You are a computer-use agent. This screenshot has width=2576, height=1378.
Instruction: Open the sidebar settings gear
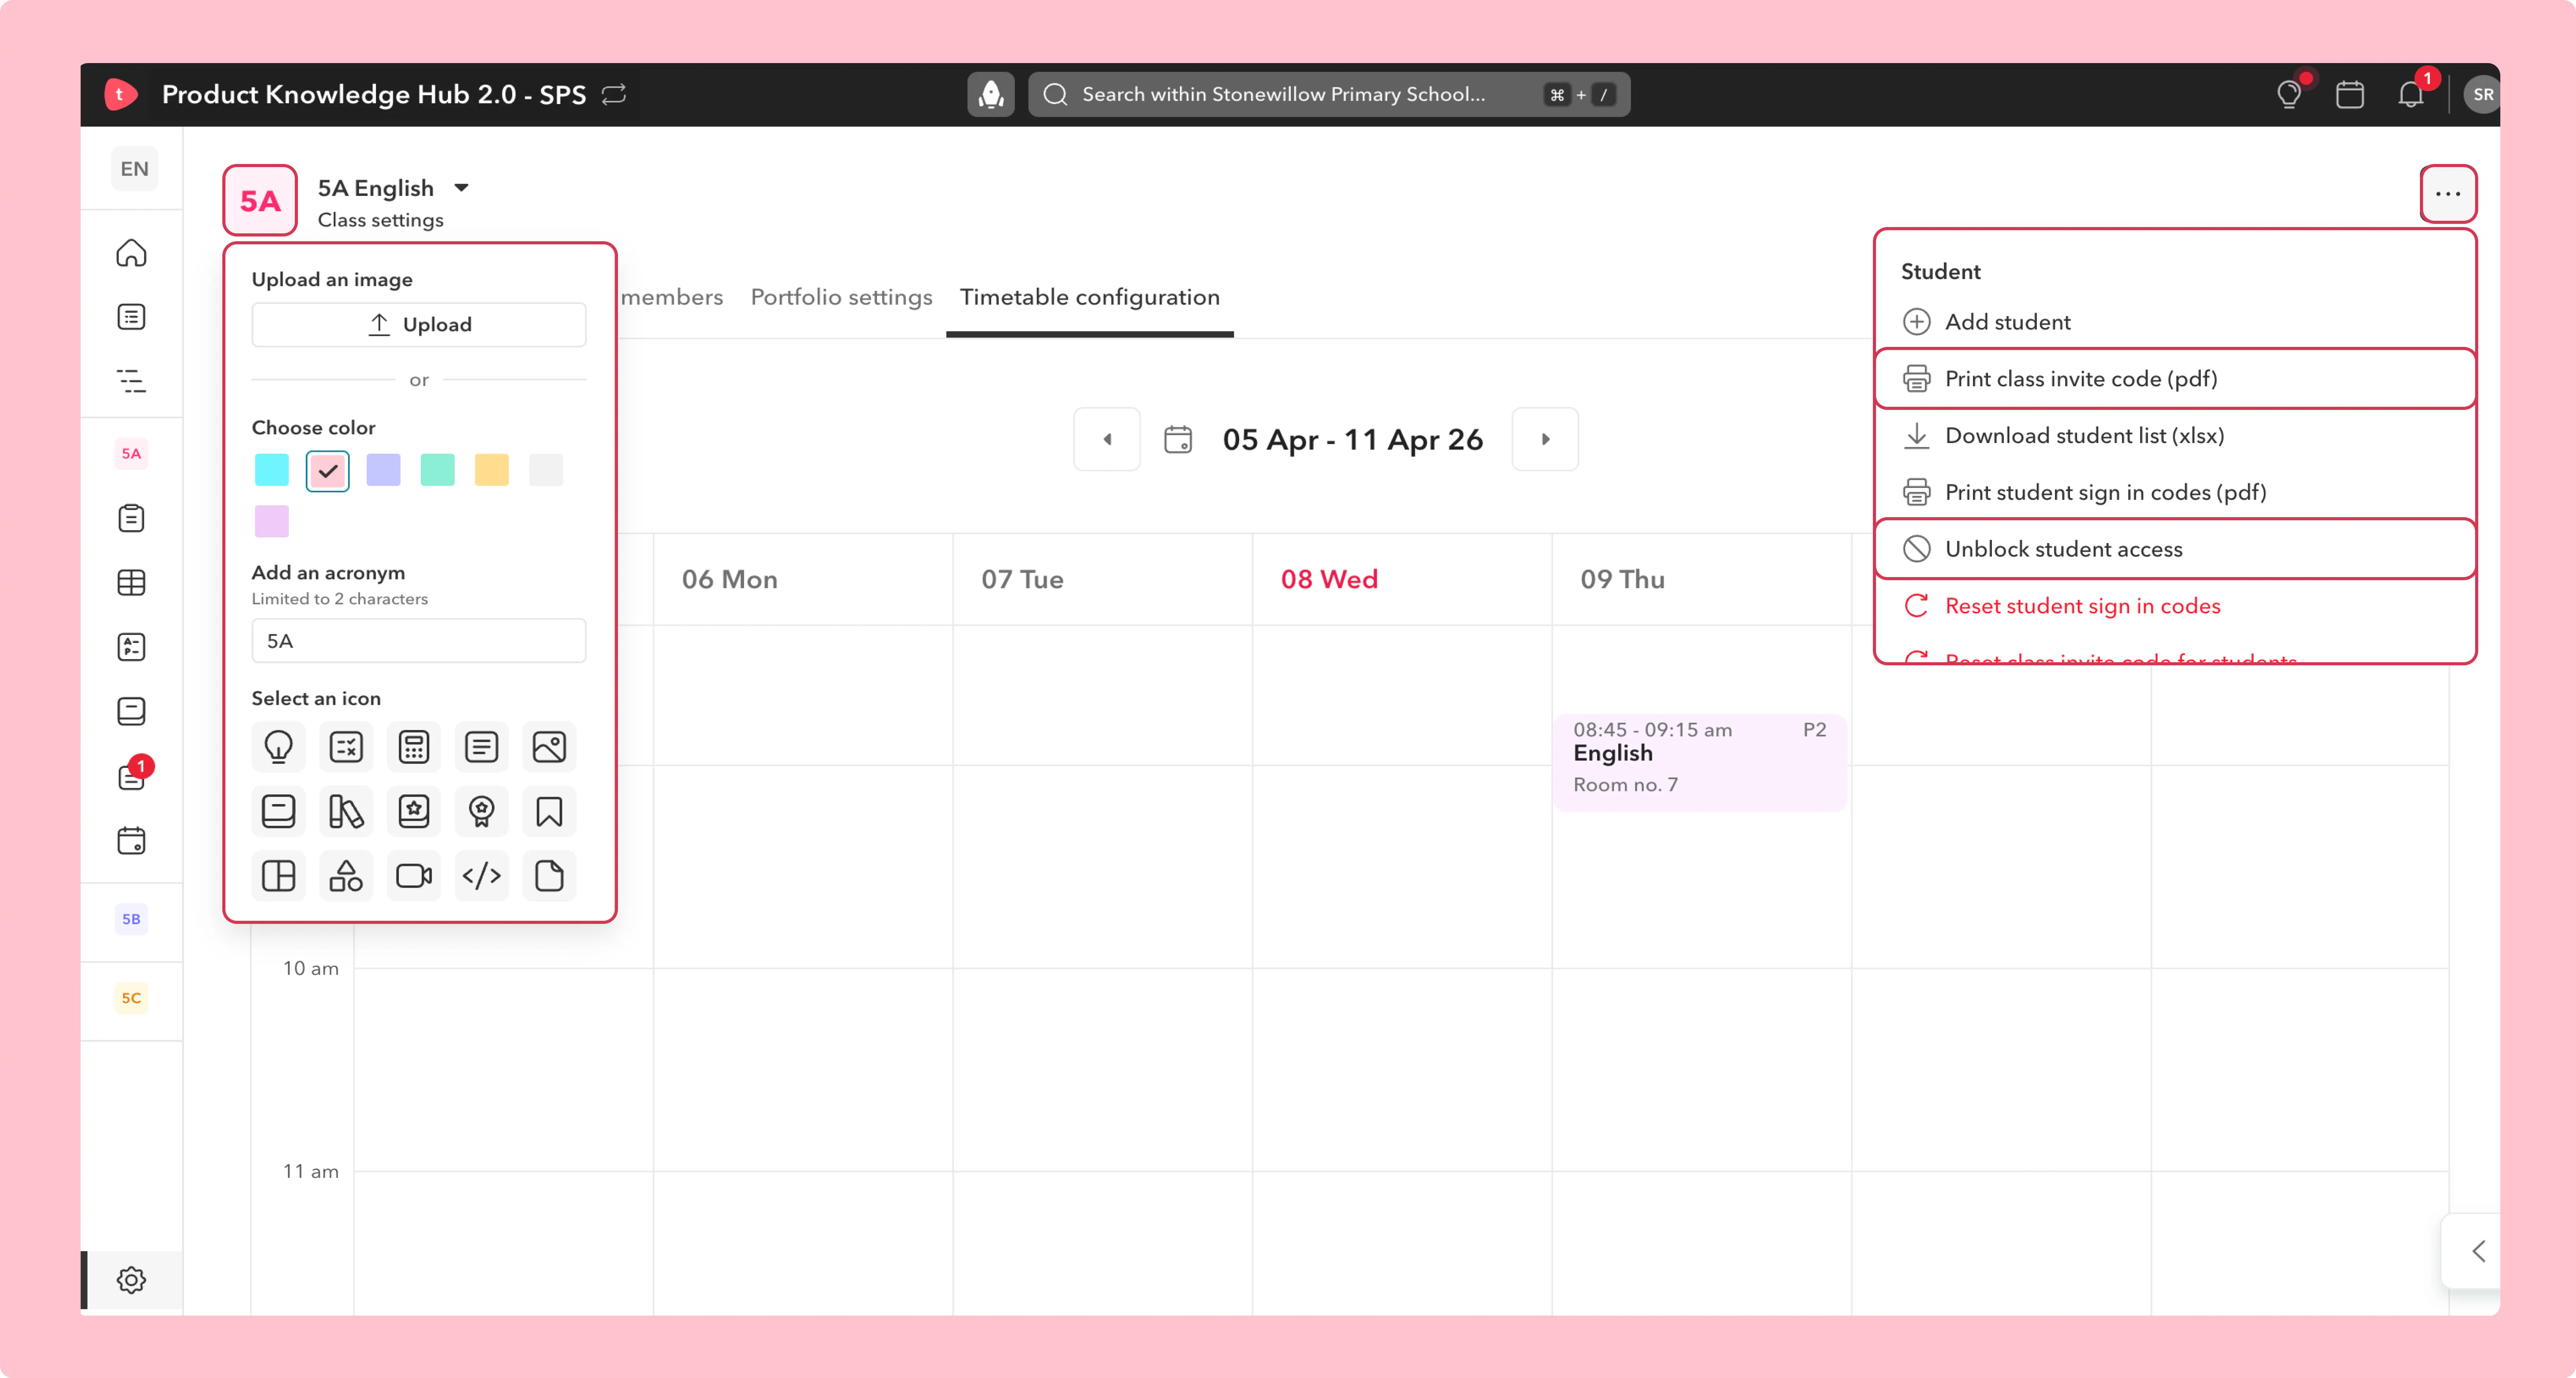[x=131, y=1280]
